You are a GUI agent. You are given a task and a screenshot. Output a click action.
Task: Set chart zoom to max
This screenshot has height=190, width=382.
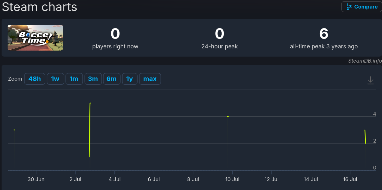[x=150, y=79]
